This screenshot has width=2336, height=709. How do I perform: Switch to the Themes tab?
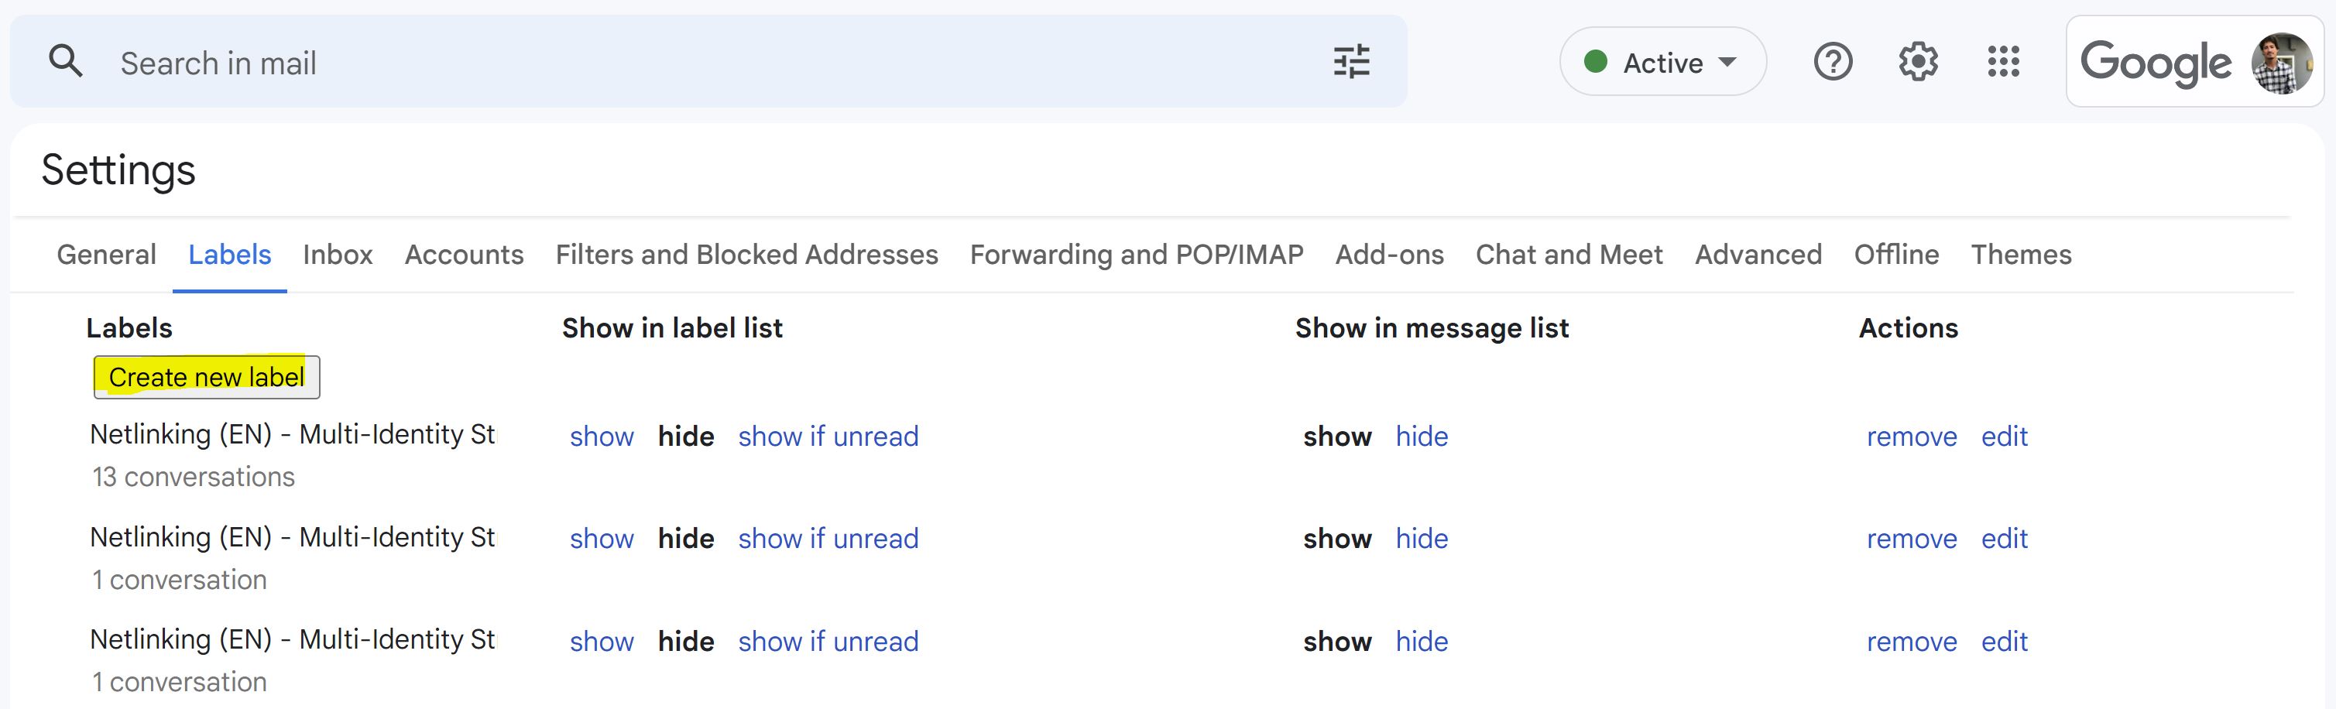(2020, 255)
